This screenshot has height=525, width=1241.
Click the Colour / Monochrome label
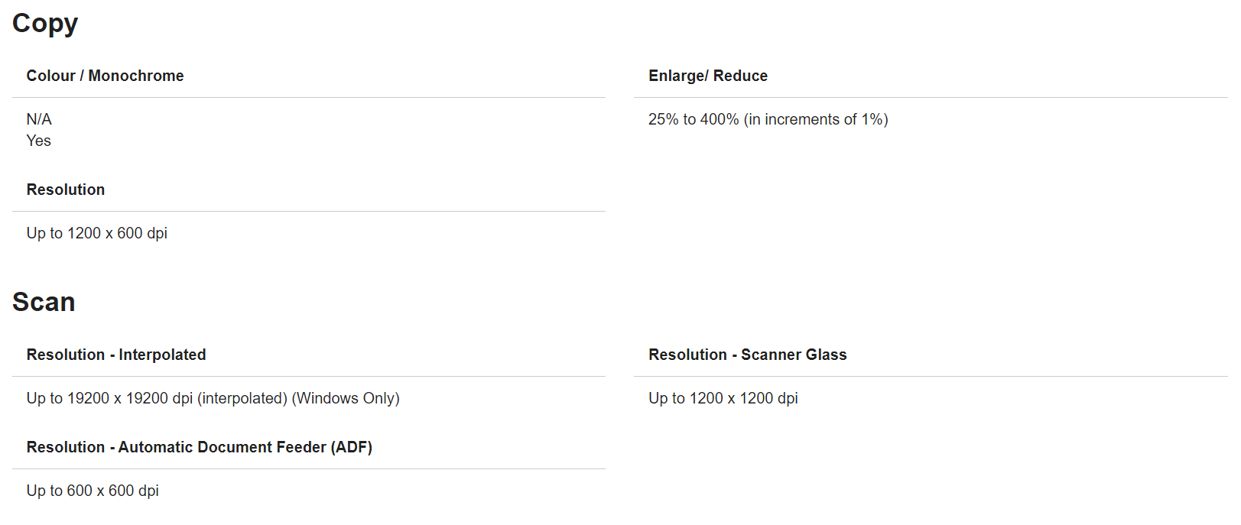pos(105,76)
